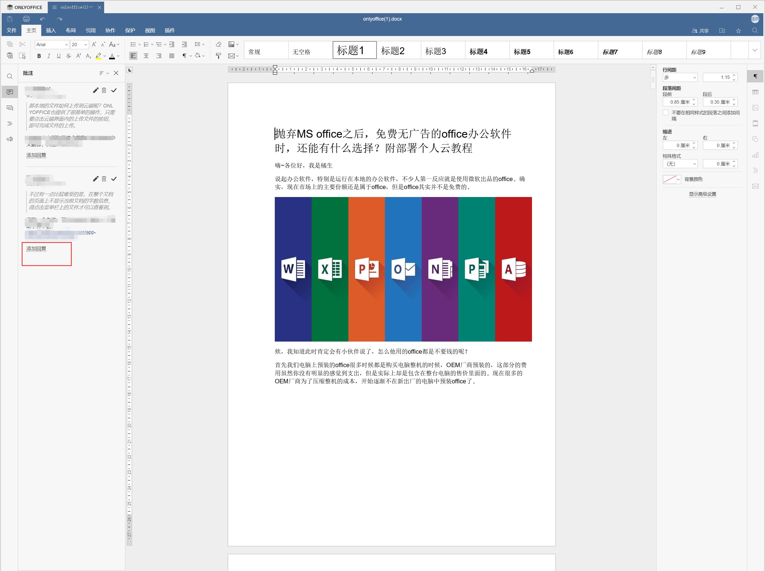
Task: Open the 文件 menu
Action: 12,31
